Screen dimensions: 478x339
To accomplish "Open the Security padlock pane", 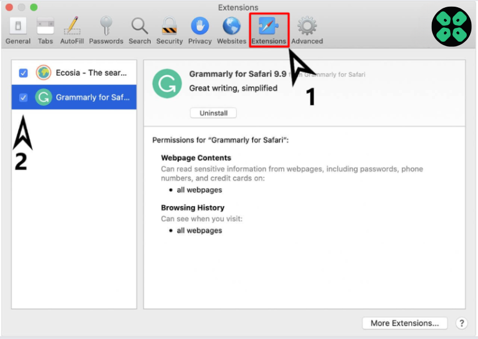I will click(169, 30).
